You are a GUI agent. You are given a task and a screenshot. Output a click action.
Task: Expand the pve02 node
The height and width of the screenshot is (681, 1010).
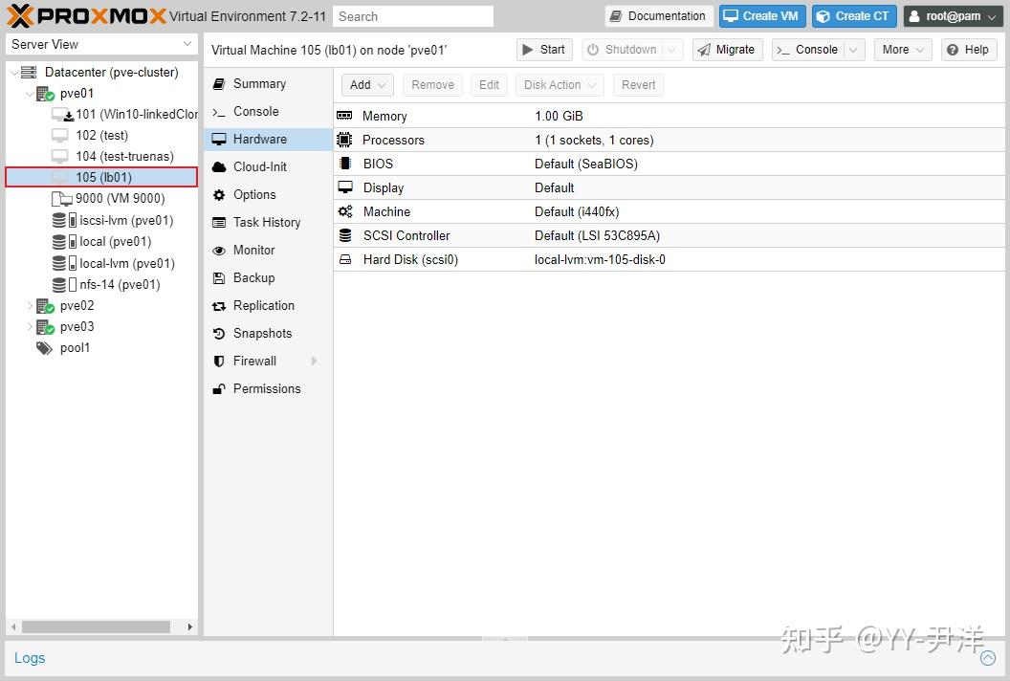click(29, 305)
